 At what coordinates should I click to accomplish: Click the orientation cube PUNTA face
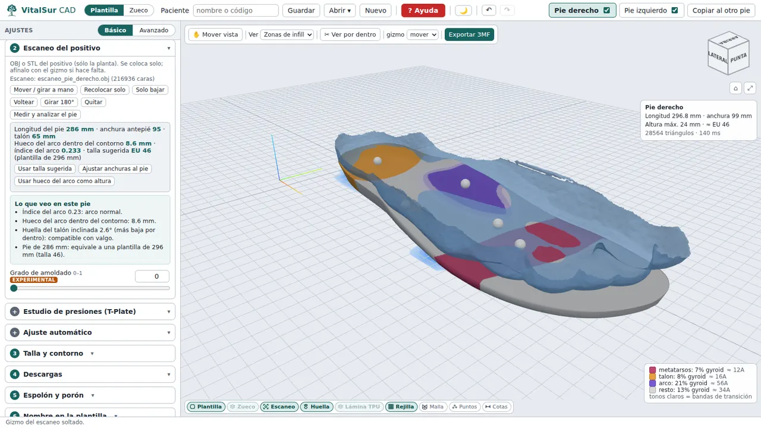[x=738, y=58]
